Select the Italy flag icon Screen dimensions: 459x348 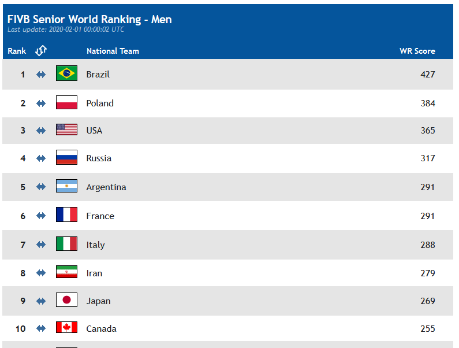click(66, 243)
